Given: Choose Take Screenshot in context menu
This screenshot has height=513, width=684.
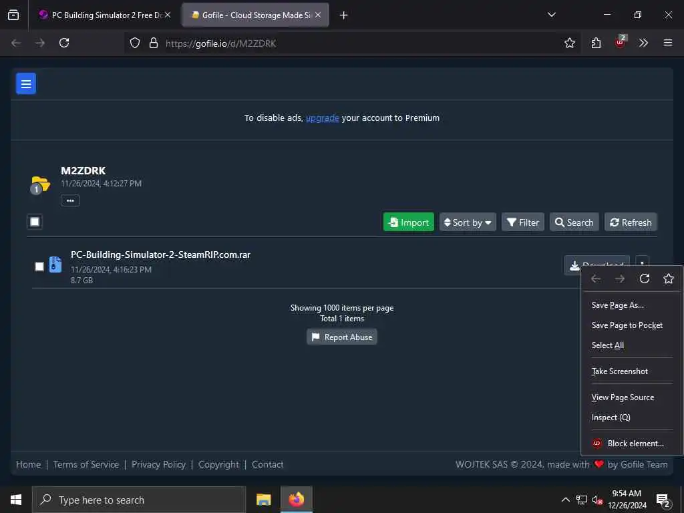Looking at the screenshot, I should pos(632,371).
